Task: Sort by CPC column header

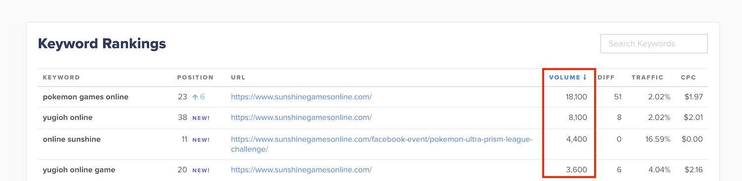Action: [x=688, y=77]
